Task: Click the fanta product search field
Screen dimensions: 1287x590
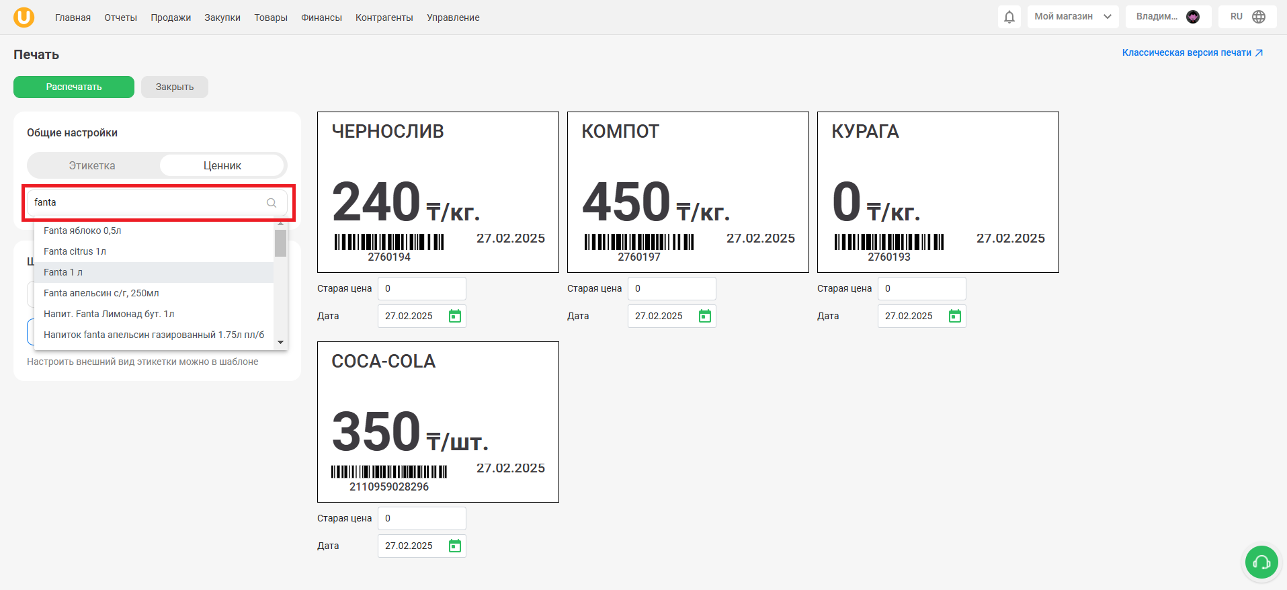Action: click(157, 202)
